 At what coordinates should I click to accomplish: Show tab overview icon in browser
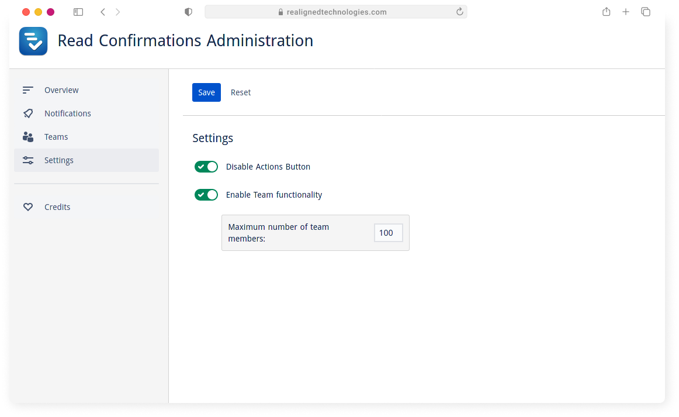(646, 12)
